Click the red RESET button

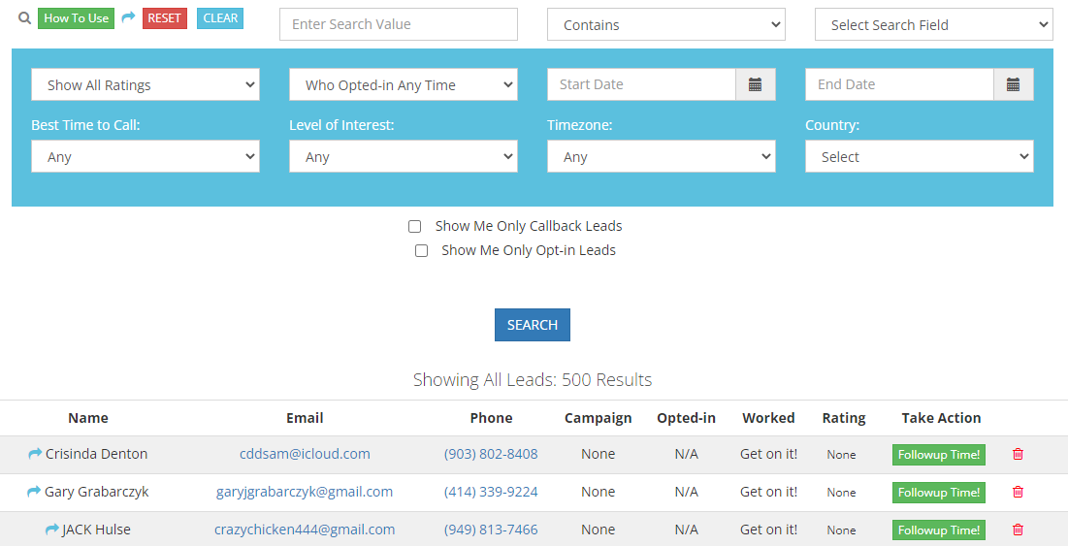[x=165, y=18]
